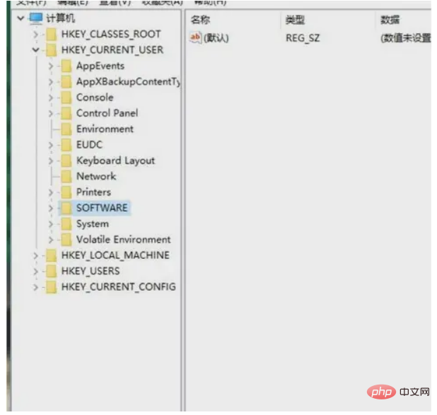Click the Environment folder icon
This screenshot has height=415, width=437.
66,129
